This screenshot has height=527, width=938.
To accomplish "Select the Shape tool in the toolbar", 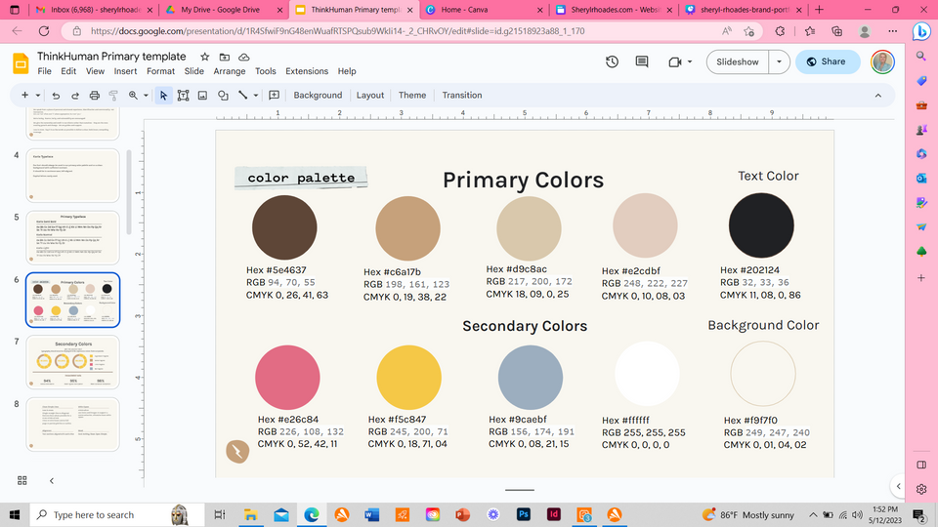I will [223, 96].
